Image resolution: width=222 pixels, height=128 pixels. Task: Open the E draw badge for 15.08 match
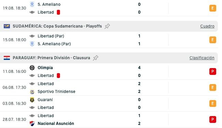tap(213, 40)
